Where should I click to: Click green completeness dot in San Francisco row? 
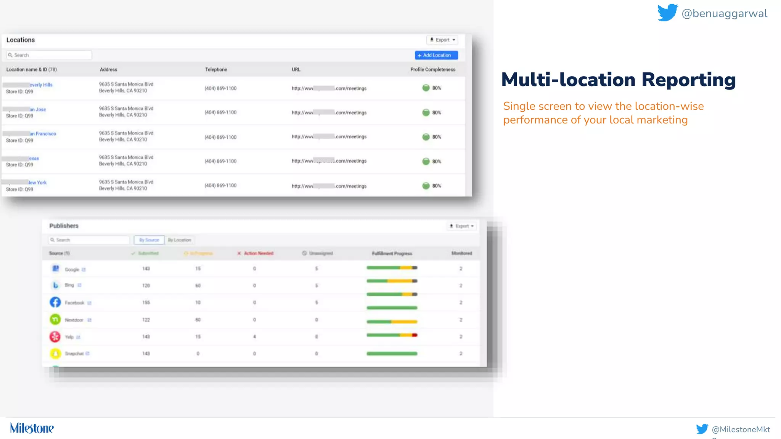pyautogui.click(x=426, y=137)
